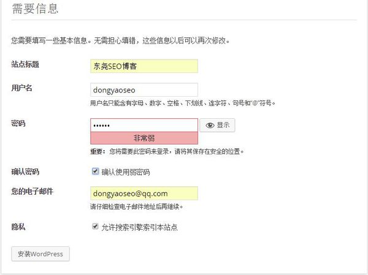Click the 您的电子邮件 field label
The image size is (368, 275).
[32, 192]
